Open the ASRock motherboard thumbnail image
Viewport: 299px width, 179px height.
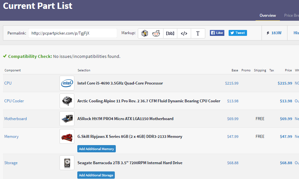pyautogui.click(x=67, y=118)
